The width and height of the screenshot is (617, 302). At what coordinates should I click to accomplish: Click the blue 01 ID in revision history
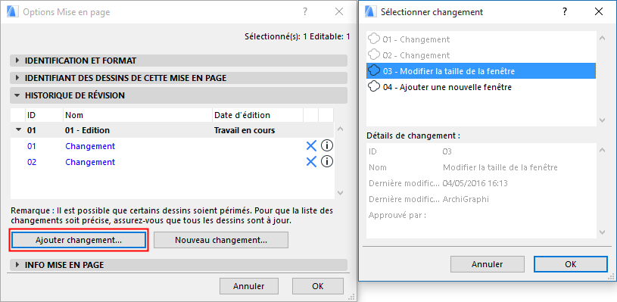32,146
